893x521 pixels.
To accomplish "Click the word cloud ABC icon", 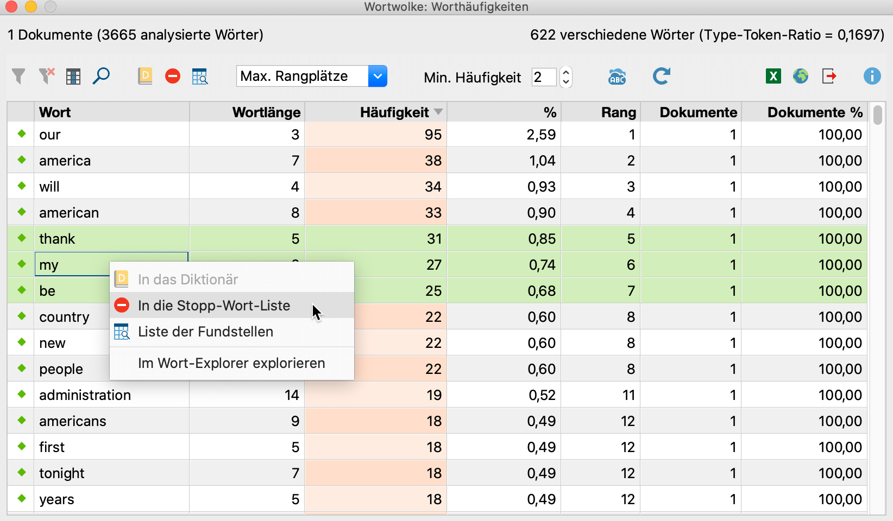I will click(x=617, y=77).
